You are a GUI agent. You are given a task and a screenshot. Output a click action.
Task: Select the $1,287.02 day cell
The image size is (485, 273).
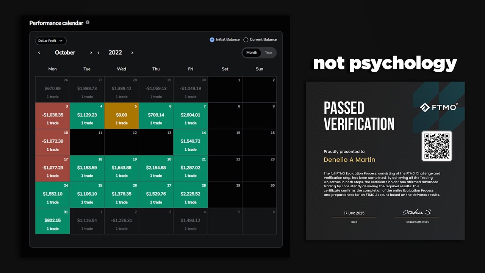pos(191,168)
